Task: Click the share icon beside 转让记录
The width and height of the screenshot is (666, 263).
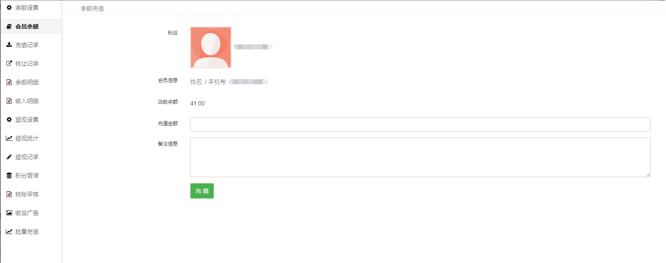Action: (x=9, y=63)
